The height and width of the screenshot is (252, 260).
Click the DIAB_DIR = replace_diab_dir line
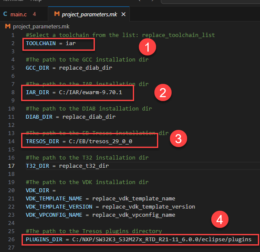click(x=71, y=117)
